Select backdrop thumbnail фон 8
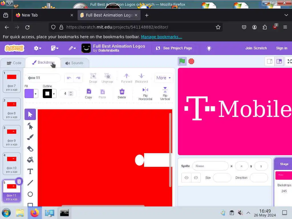The width and height of the screenshot is (292, 219). [11, 109]
